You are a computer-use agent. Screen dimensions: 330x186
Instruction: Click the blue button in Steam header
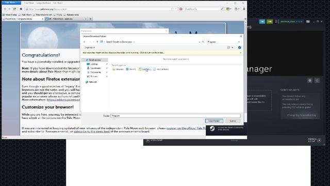(262, 22)
